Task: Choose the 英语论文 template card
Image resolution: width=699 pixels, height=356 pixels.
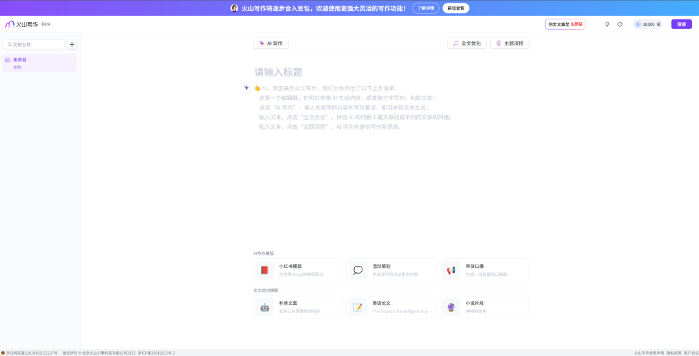Action: (391, 307)
